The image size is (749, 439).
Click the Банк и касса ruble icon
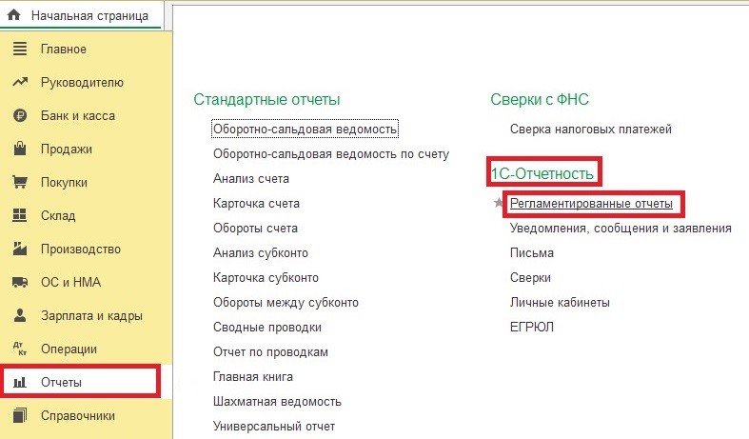coord(20,115)
